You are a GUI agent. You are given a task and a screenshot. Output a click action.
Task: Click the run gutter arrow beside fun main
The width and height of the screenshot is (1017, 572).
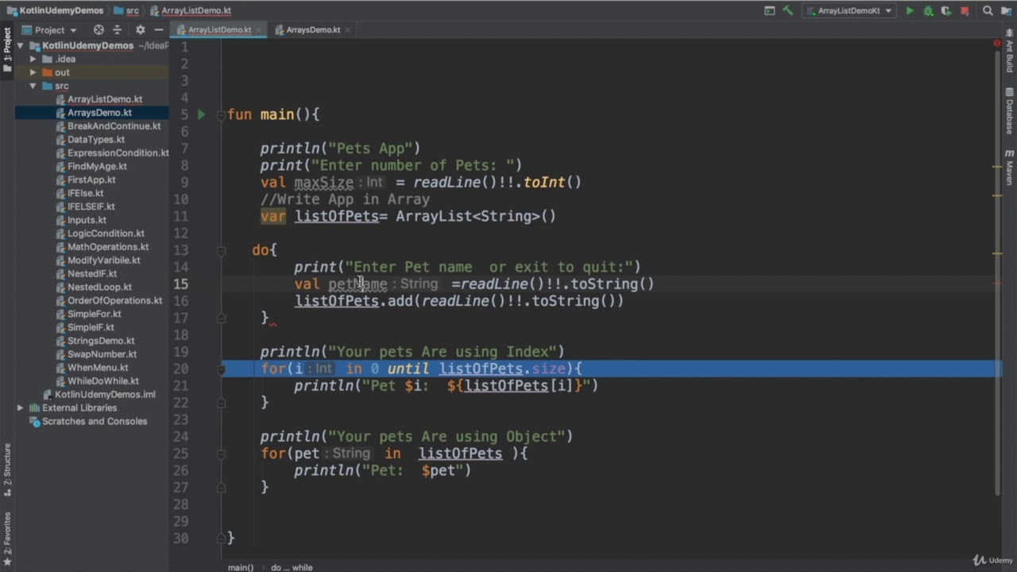[201, 114]
